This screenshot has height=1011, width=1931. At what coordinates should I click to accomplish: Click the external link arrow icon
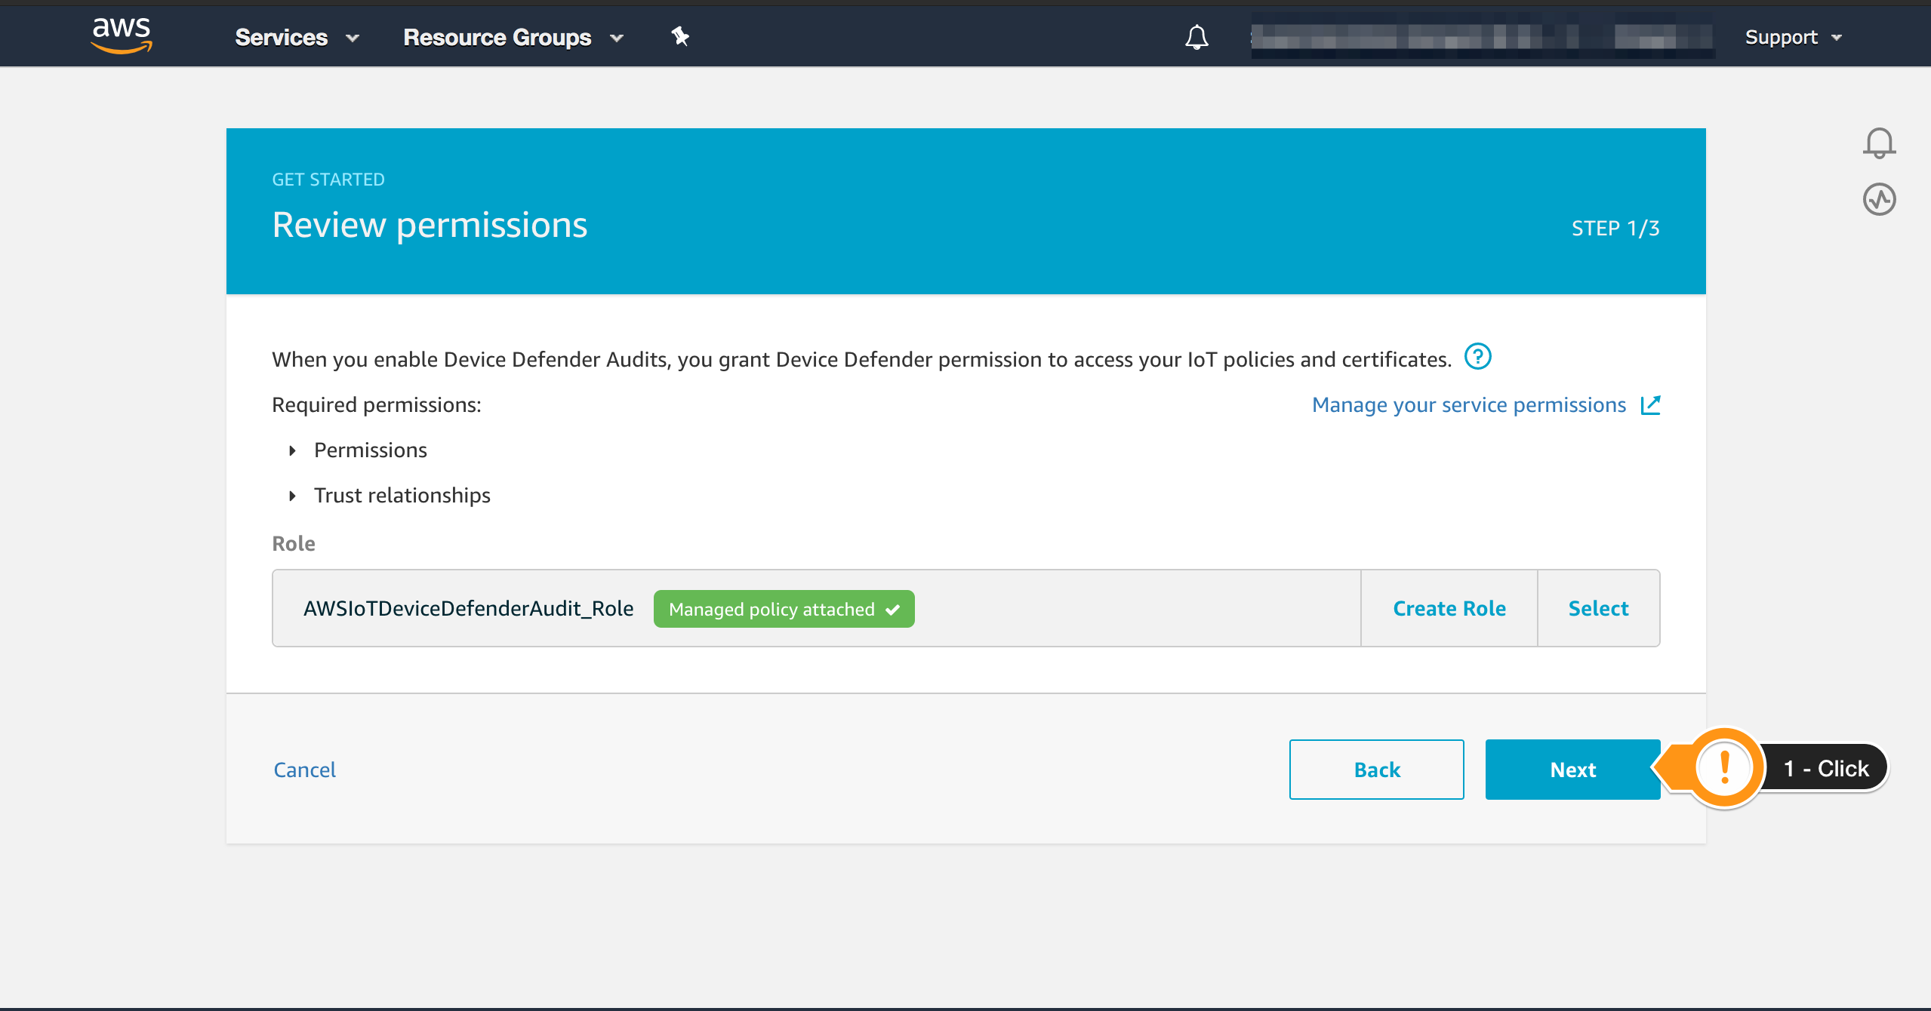[x=1650, y=405]
